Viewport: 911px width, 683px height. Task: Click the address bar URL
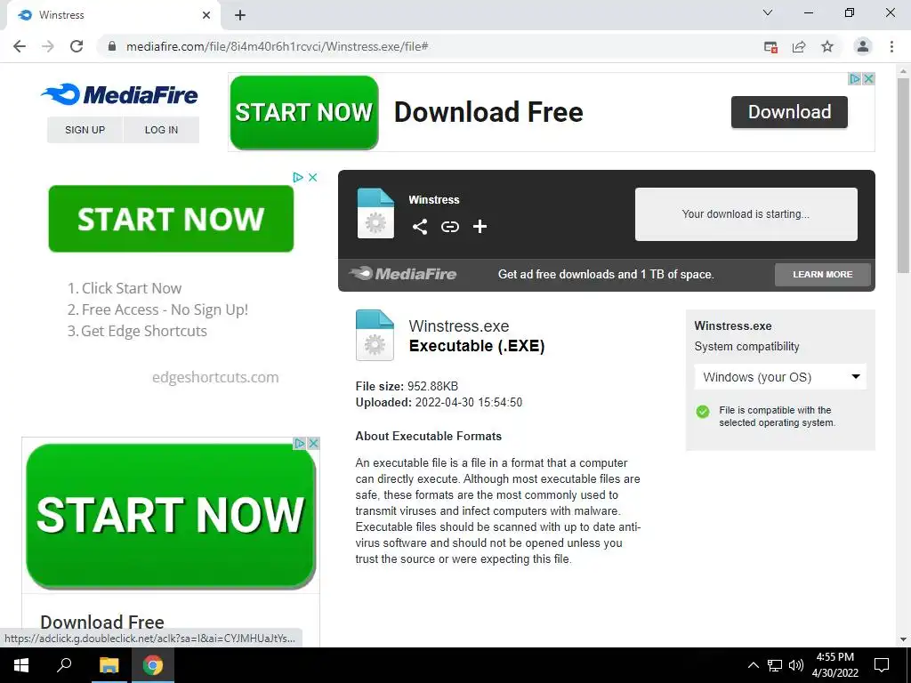[x=278, y=46]
